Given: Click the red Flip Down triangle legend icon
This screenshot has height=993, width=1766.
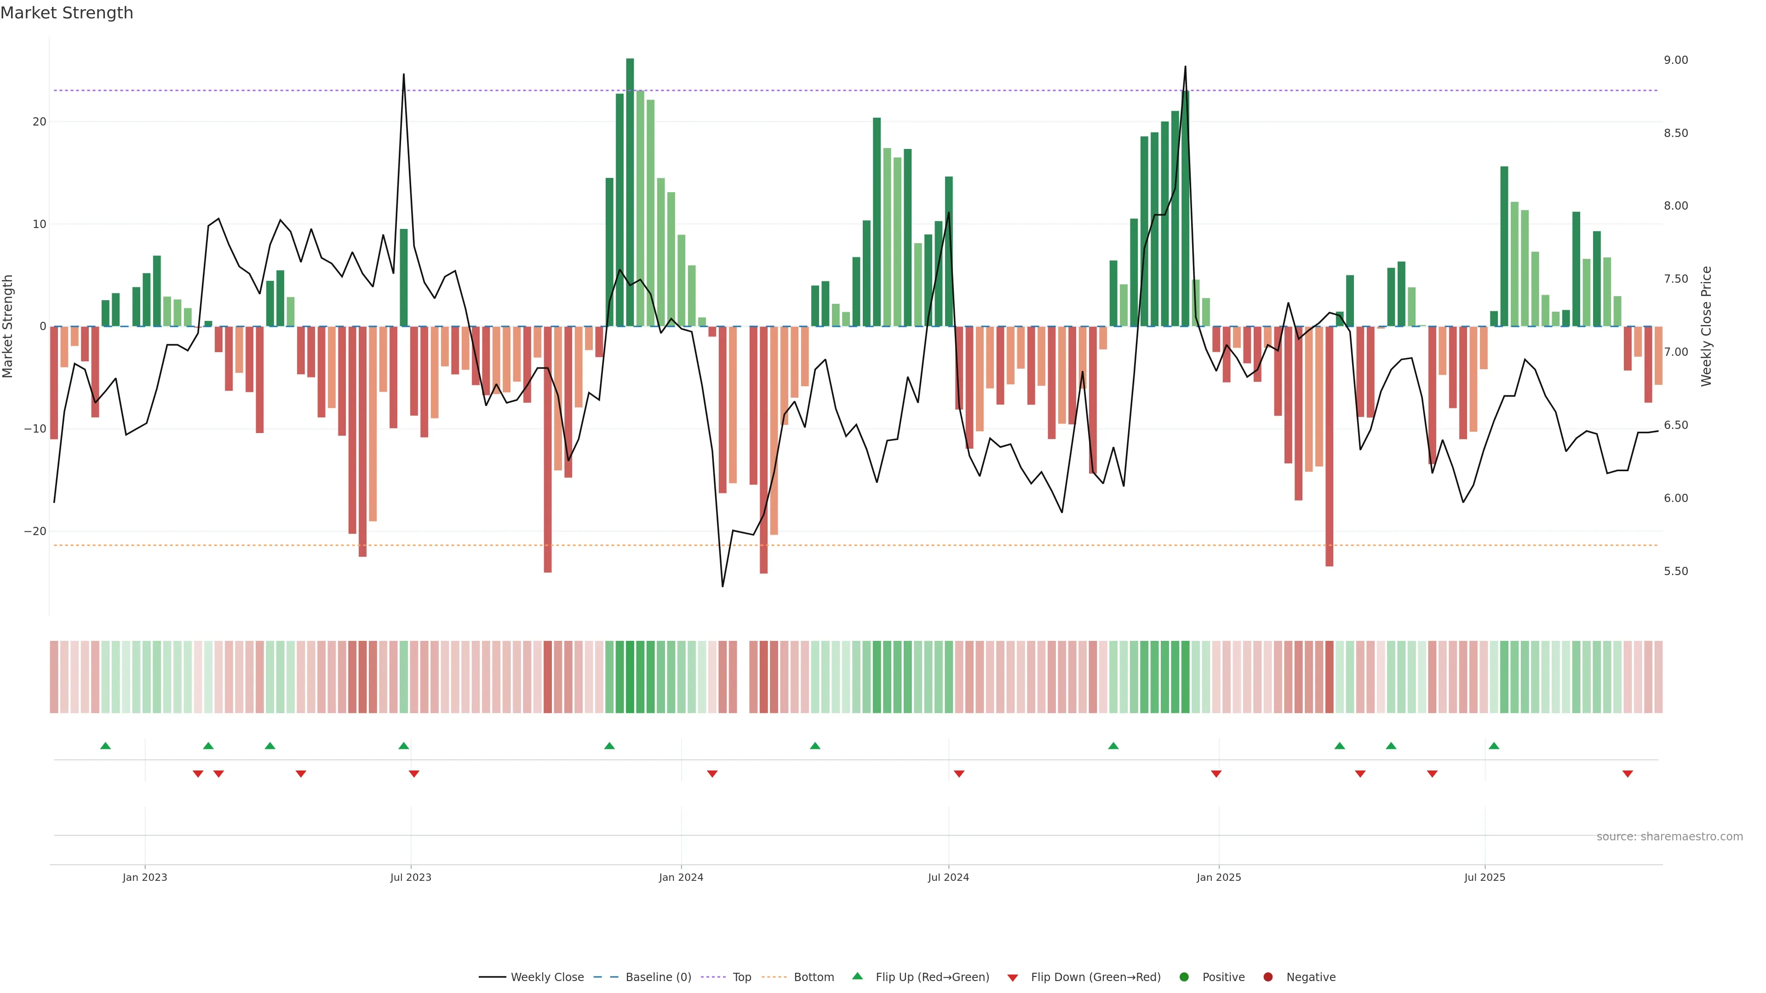Looking at the screenshot, I should point(1013,978).
